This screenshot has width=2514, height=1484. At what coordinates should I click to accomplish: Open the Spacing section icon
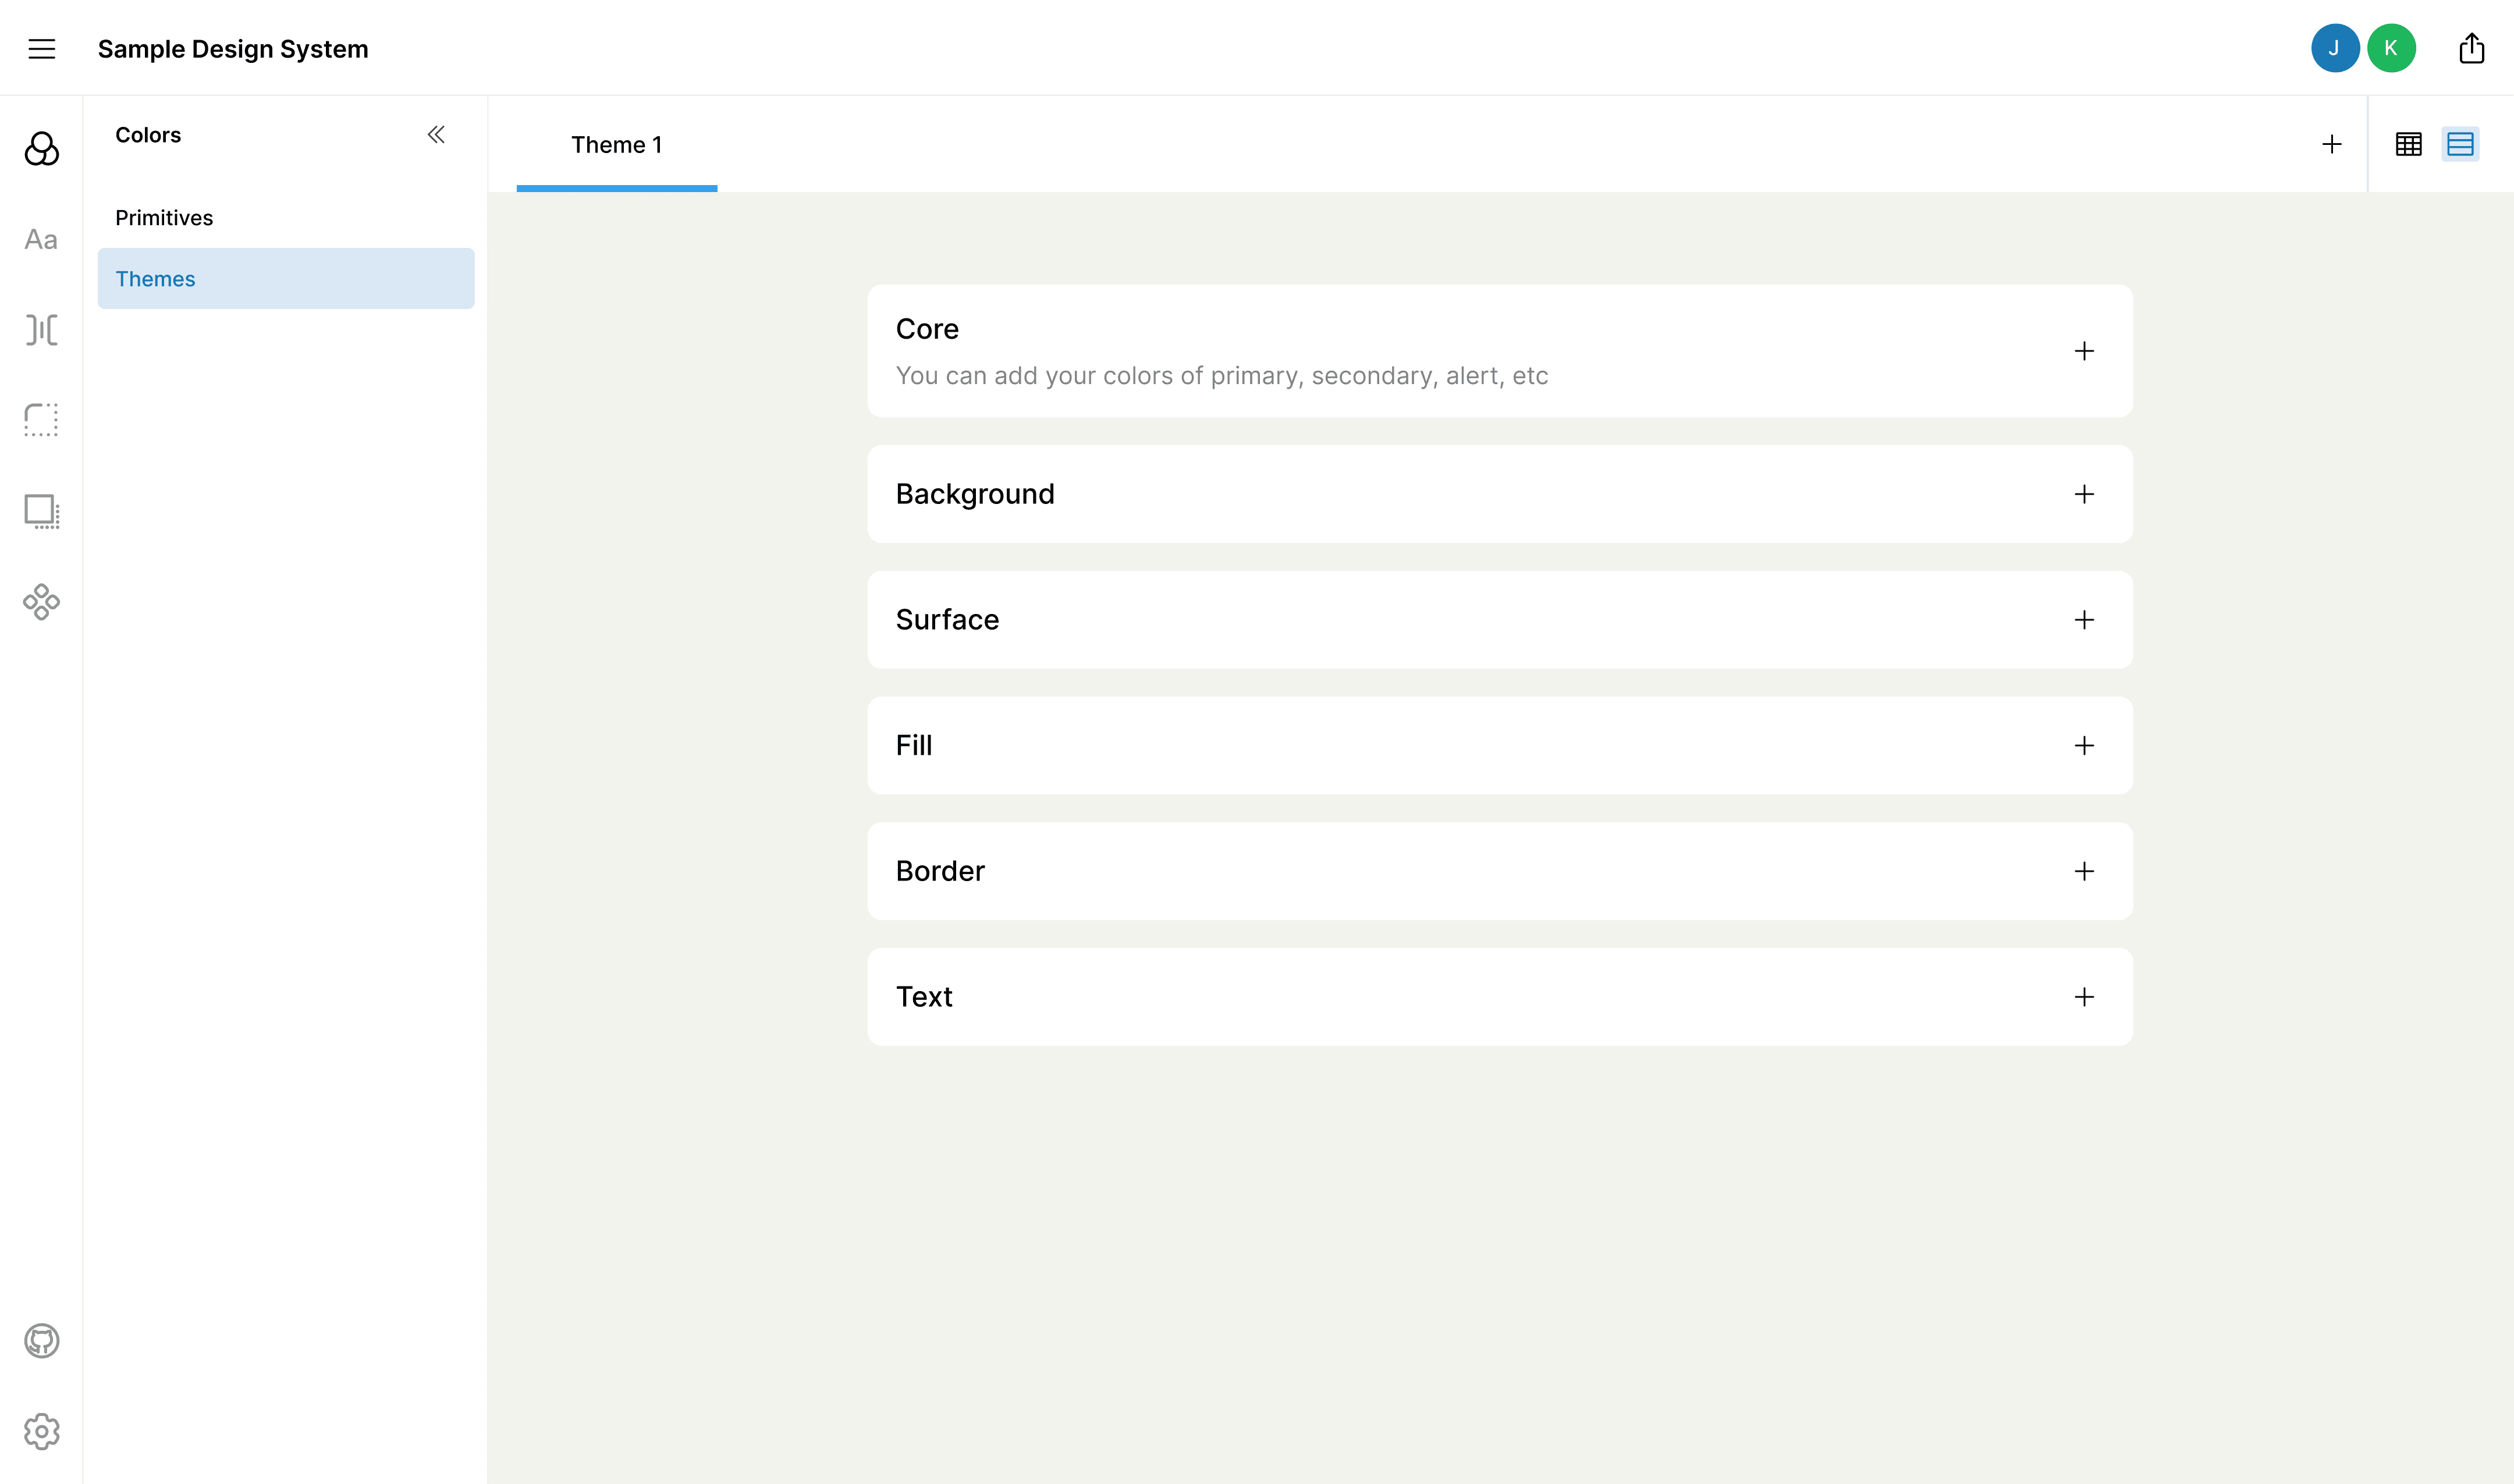(x=41, y=330)
